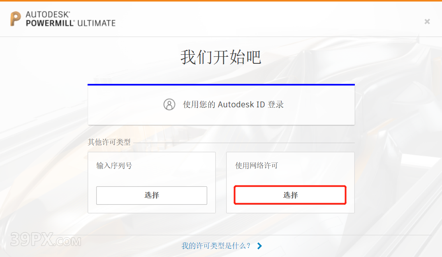This screenshot has width=442, height=257.
Task: Click the orange PowerMill P logo
Action: click(x=16, y=19)
